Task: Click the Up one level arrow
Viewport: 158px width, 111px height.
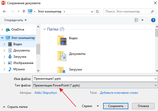Action: pos(24,11)
